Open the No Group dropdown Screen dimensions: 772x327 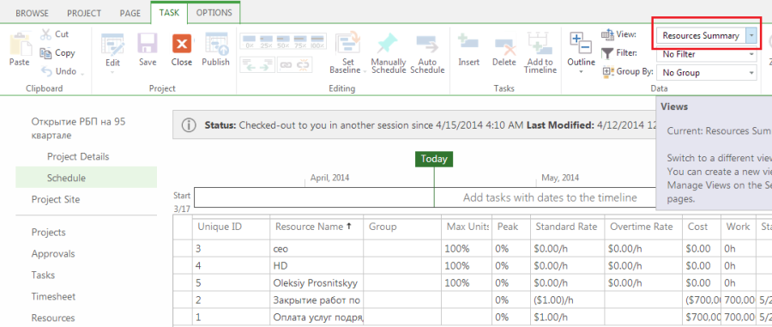click(751, 73)
